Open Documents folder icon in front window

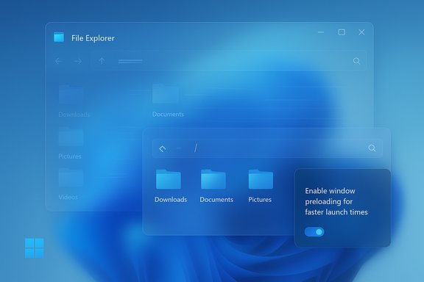(x=213, y=179)
